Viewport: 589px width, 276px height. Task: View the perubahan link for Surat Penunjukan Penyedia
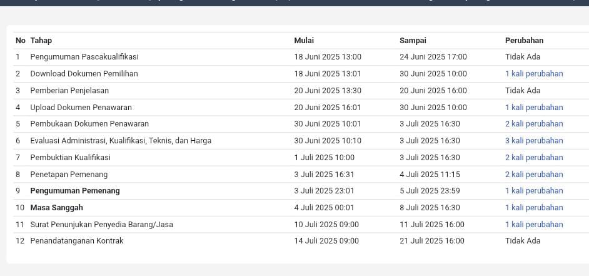pos(534,225)
